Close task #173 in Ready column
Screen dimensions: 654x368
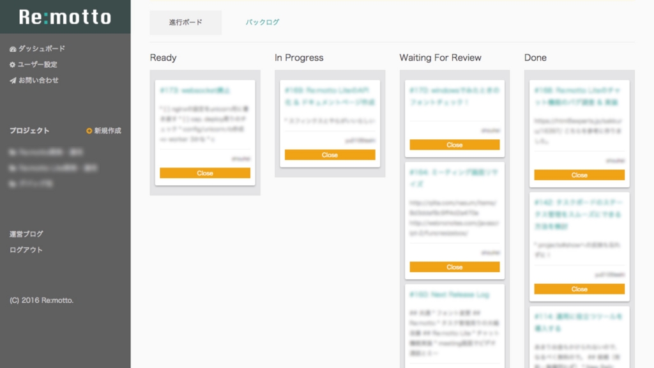[x=205, y=173]
